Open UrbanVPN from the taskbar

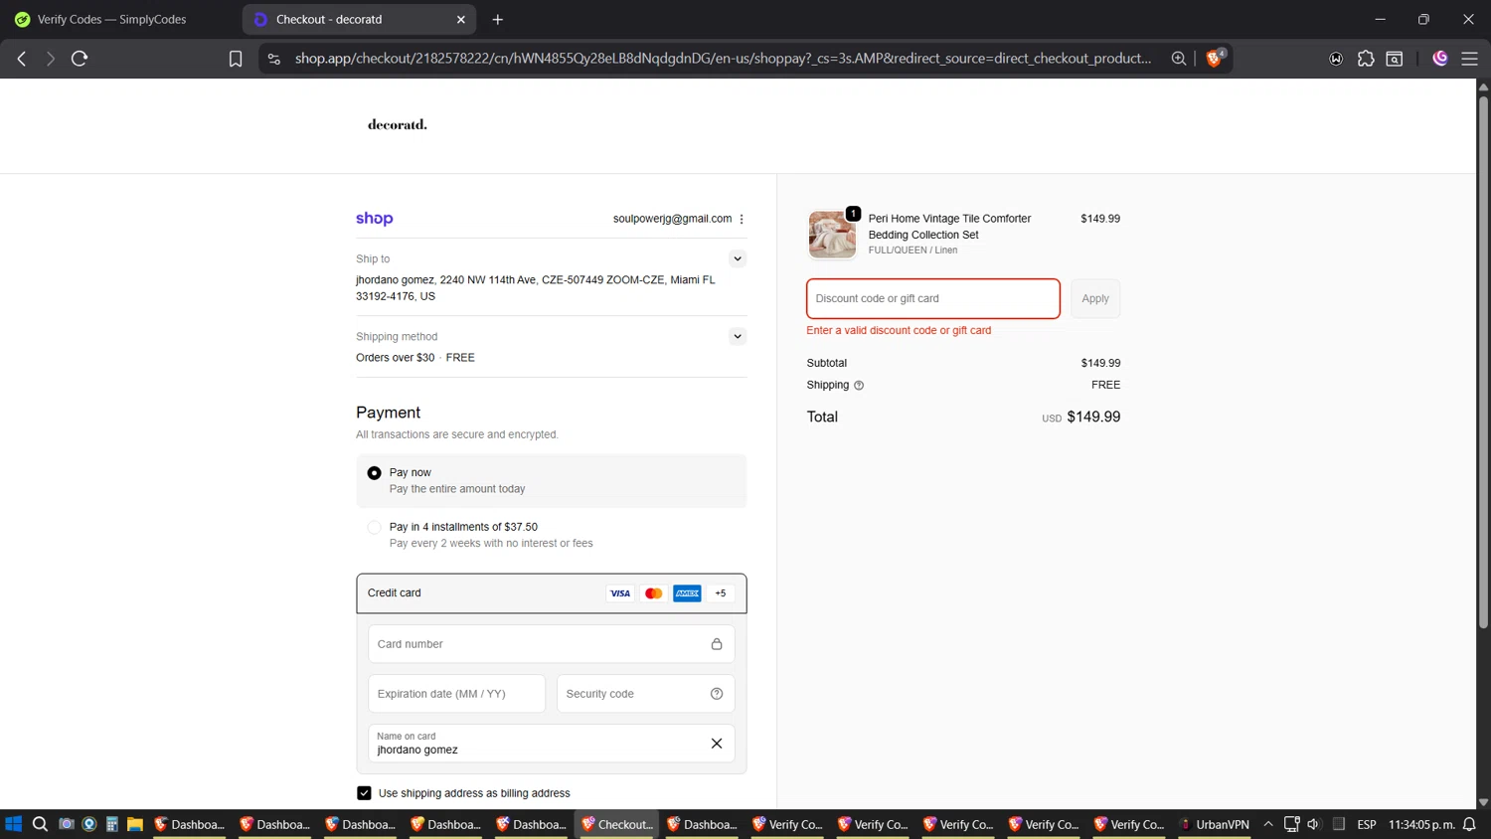1214,824
